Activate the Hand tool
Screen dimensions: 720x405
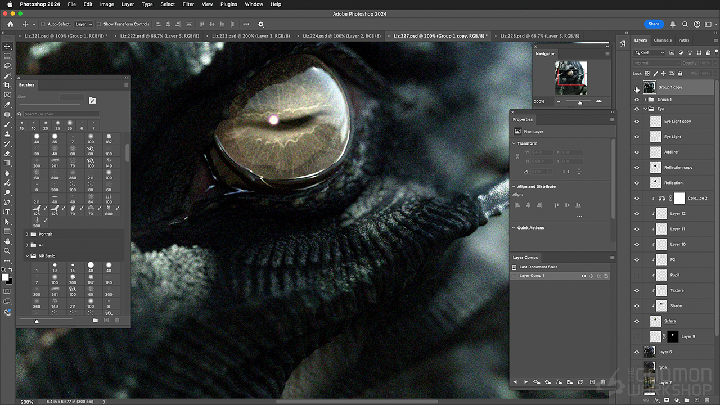[x=7, y=241]
